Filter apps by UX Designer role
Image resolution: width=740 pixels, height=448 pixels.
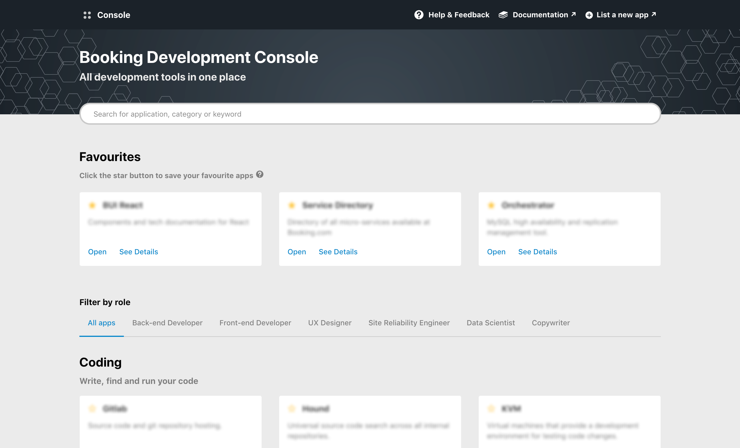click(x=329, y=323)
